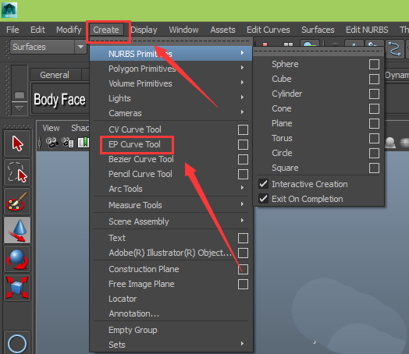Open Cube option box
Image resolution: width=409 pixels, height=354 pixels.
coord(374,79)
